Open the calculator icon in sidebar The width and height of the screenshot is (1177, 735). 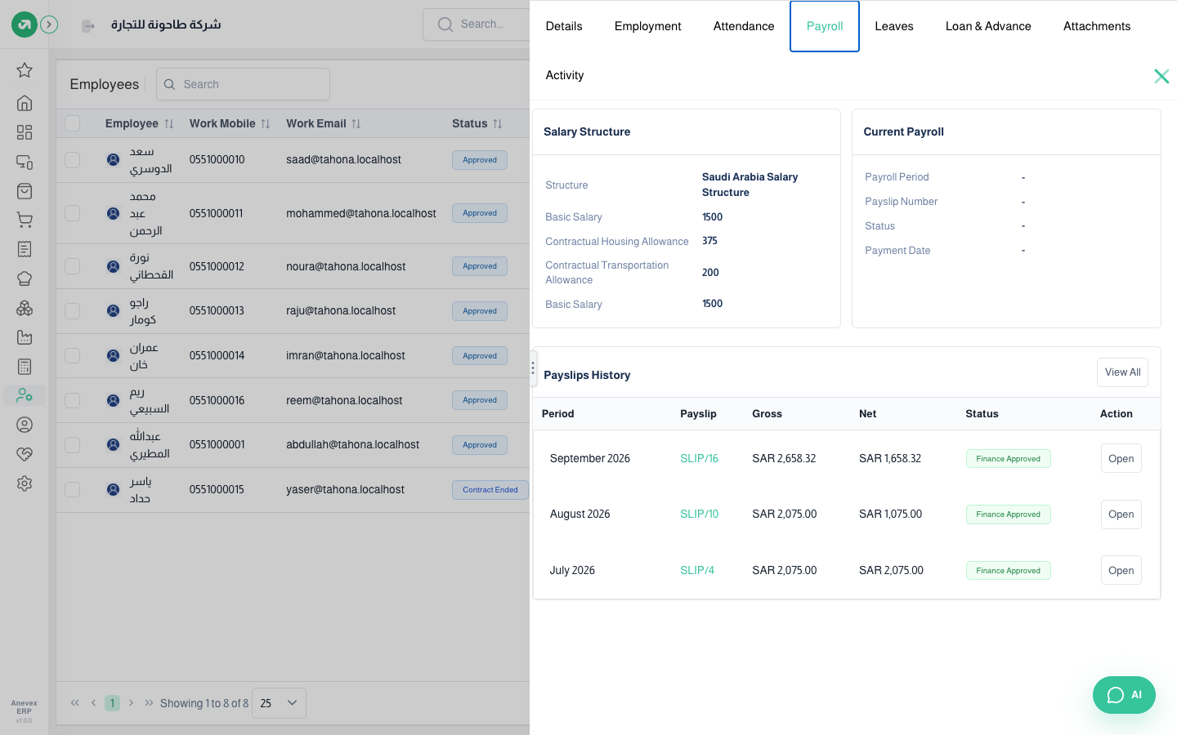coord(25,367)
